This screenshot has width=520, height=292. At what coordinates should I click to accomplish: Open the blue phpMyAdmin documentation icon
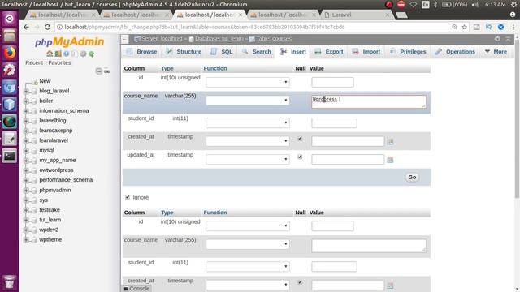point(67,54)
